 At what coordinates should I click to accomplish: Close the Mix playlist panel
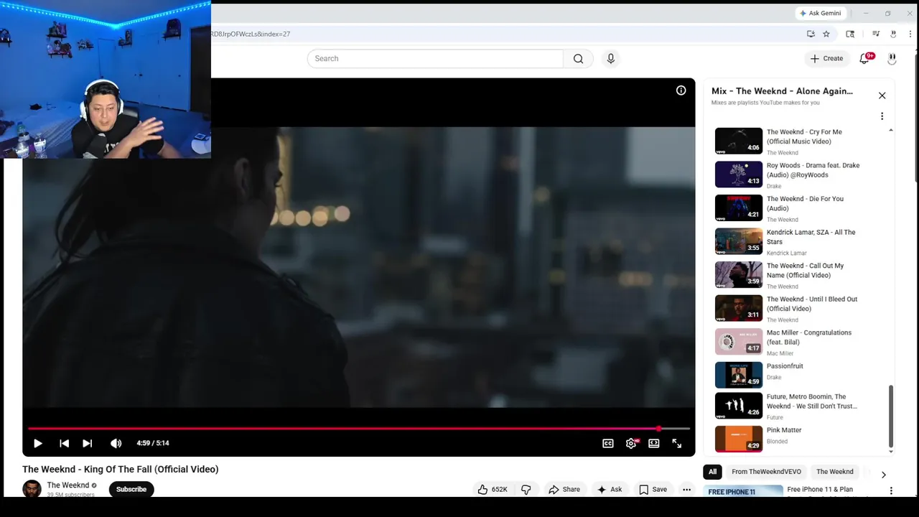point(882,96)
